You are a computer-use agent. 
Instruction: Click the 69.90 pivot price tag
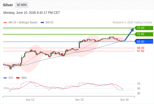click(144, 42)
